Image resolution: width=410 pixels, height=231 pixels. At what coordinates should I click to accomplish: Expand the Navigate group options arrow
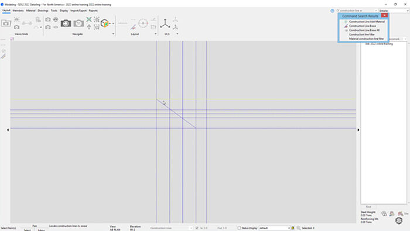pyautogui.click(x=113, y=34)
